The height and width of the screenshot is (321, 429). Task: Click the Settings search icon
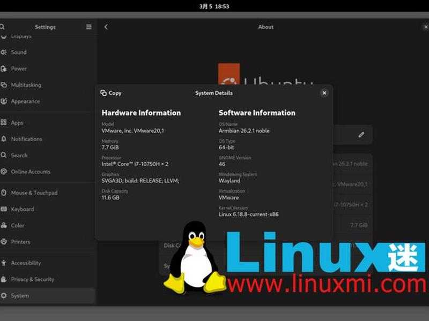click(x=2, y=27)
